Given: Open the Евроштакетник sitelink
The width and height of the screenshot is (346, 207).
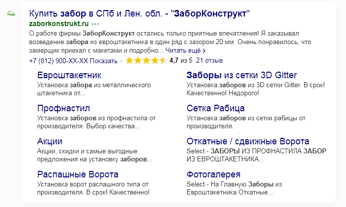Looking at the screenshot, I should pos(69,75).
